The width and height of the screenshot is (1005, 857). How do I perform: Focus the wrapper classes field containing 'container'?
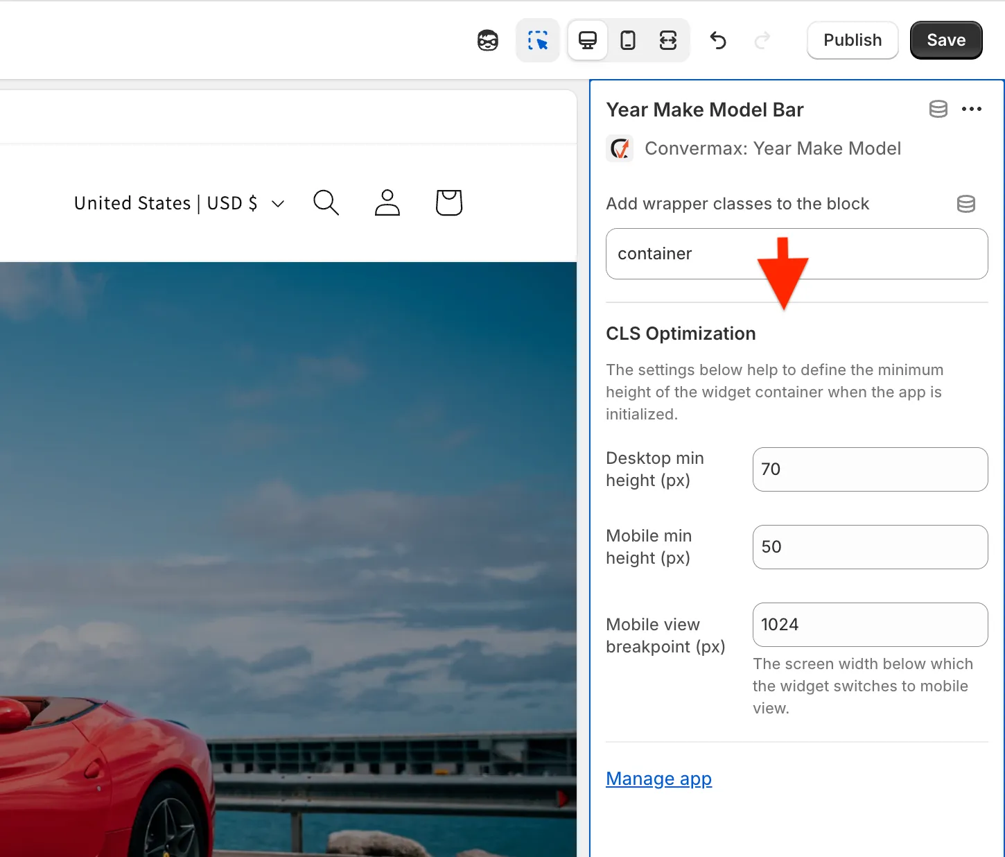pos(796,254)
